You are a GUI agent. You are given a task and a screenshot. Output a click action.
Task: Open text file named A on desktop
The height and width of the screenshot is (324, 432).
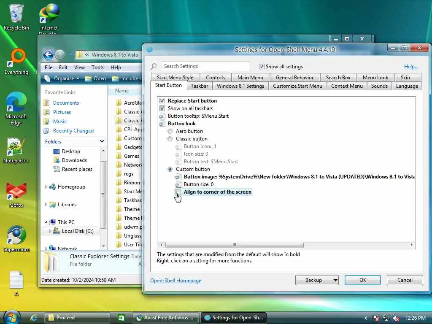pyautogui.click(x=16, y=283)
